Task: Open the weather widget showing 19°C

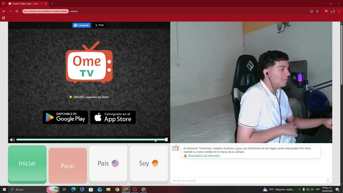Action: 278,190
